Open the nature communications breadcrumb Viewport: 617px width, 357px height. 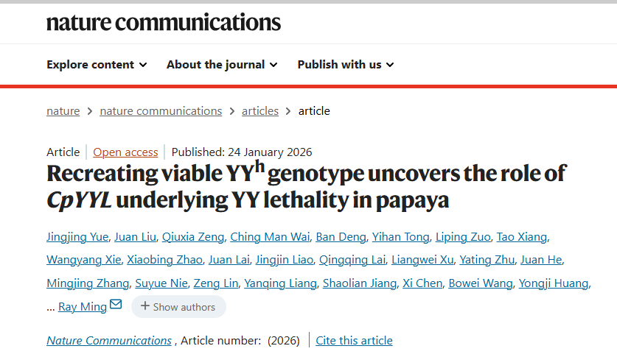click(x=161, y=111)
